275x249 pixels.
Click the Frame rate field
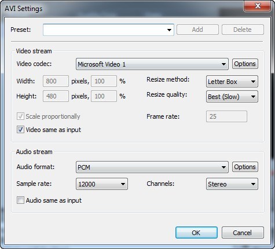click(x=226, y=116)
